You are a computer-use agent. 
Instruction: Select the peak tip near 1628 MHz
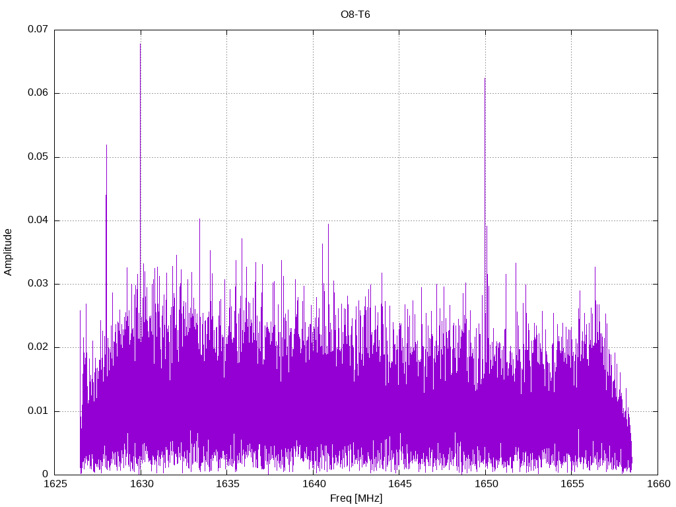[x=106, y=147]
